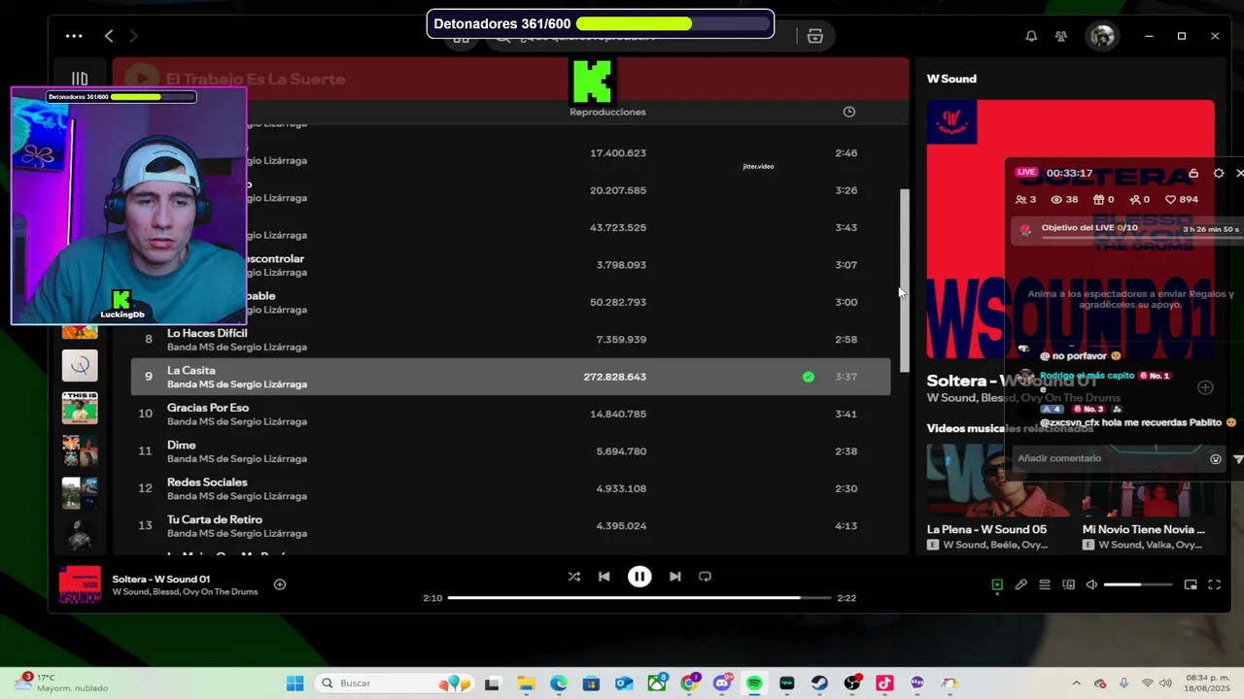The width and height of the screenshot is (1244, 699).
Task: Open Rodrigo el más capito chat user
Action: [x=1087, y=376]
